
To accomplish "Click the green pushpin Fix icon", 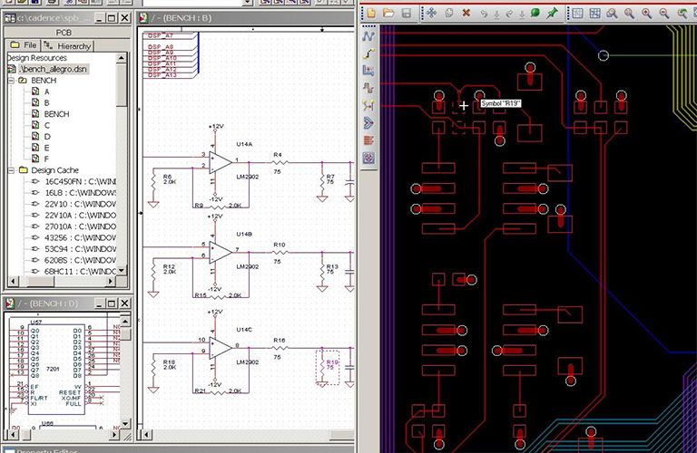I will [552, 13].
